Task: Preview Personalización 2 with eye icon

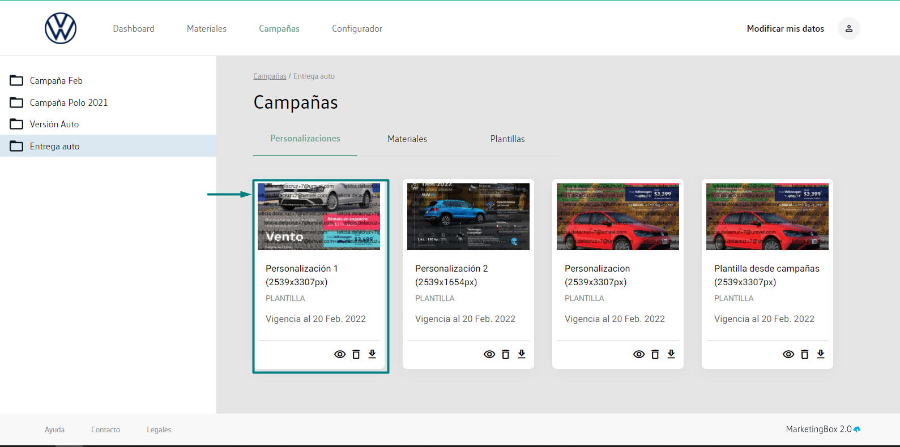Action: click(489, 354)
